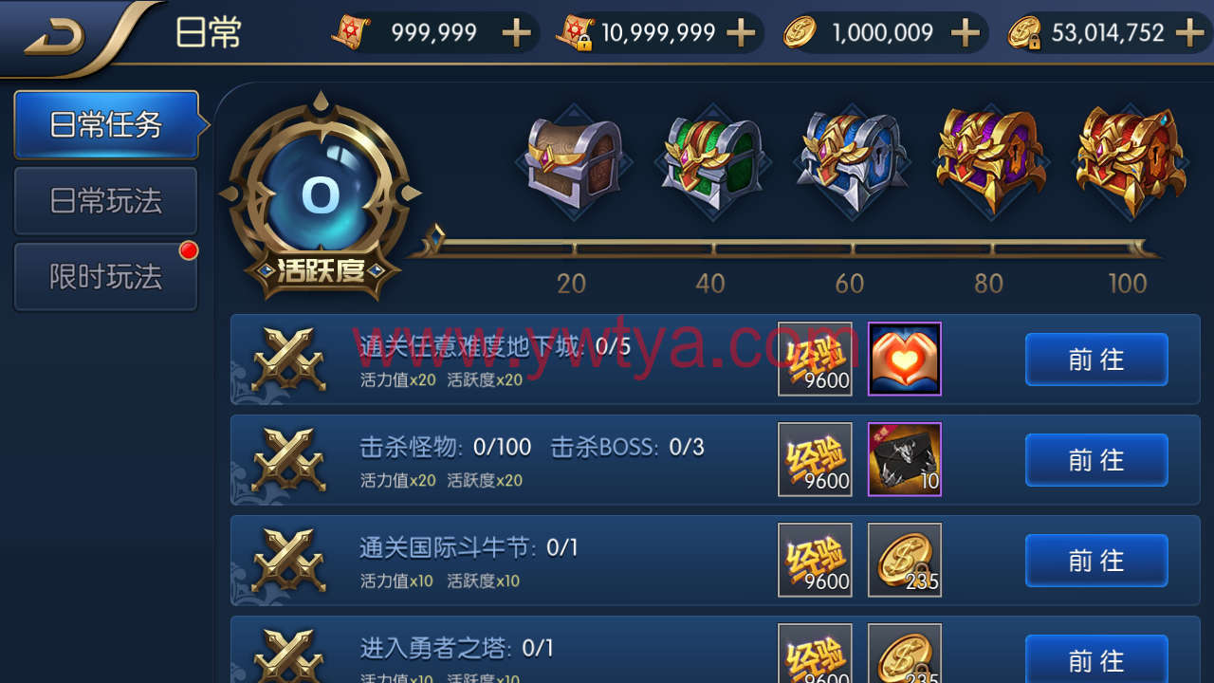1214x683 pixels.
Task: Add more of the 1,000,009 gold coins
Action: (965, 33)
